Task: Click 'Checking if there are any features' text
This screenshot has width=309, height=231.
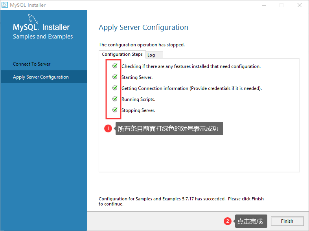Action: [x=191, y=66]
